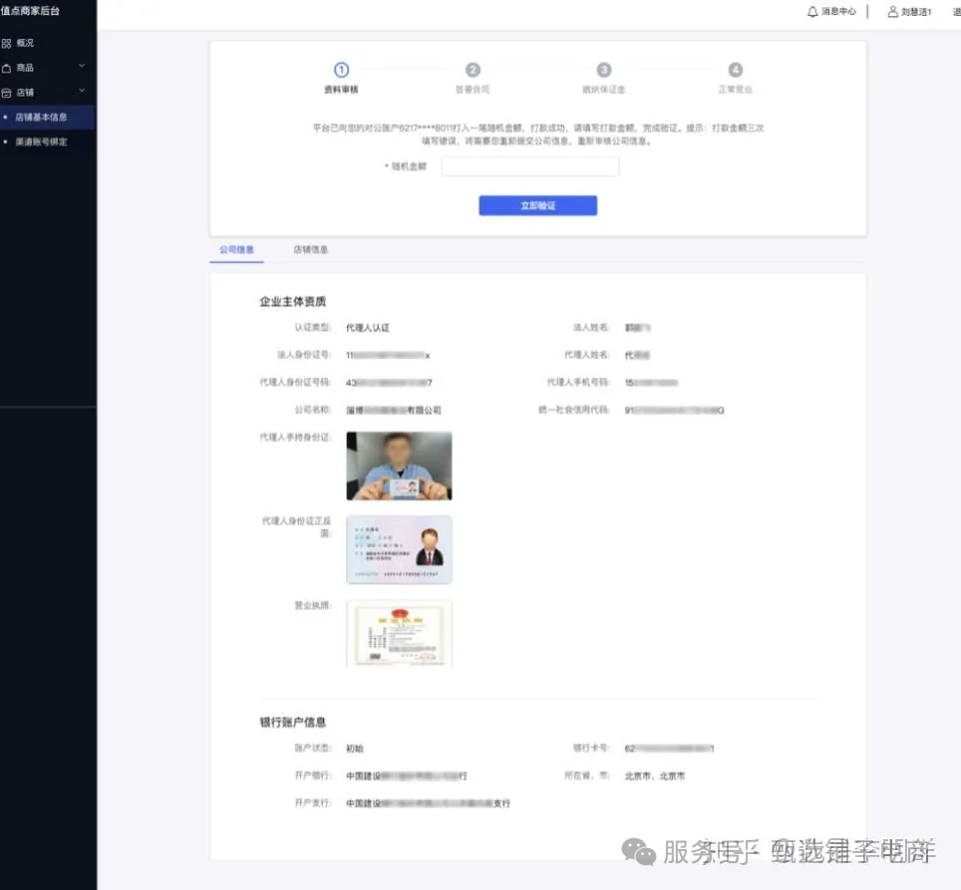Screen dimensions: 961x890
Task: Switch to the 店铺信息 tab
Action: point(311,249)
